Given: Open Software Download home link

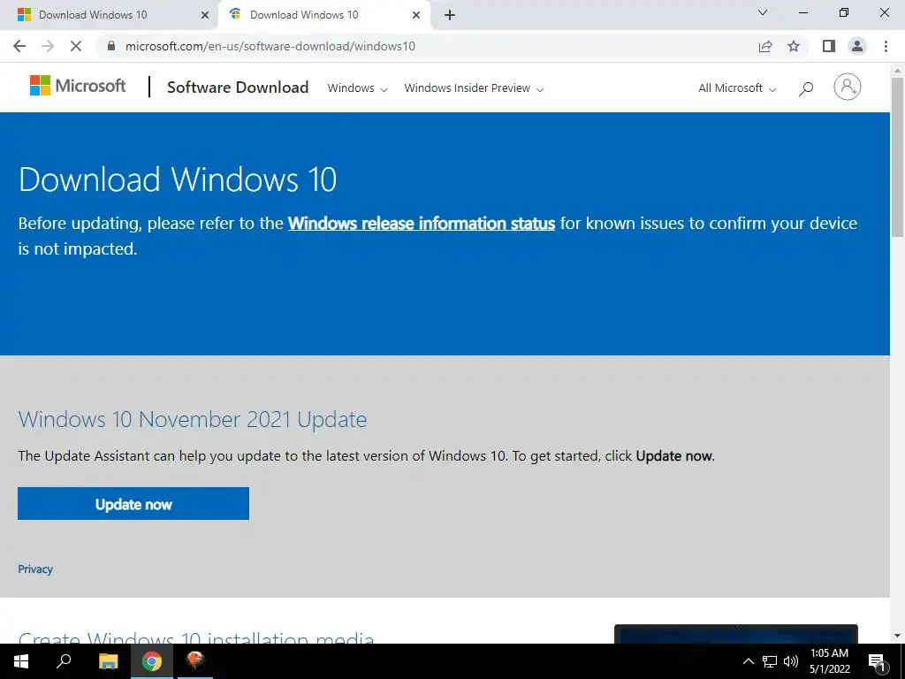Looking at the screenshot, I should pos(238,88).
